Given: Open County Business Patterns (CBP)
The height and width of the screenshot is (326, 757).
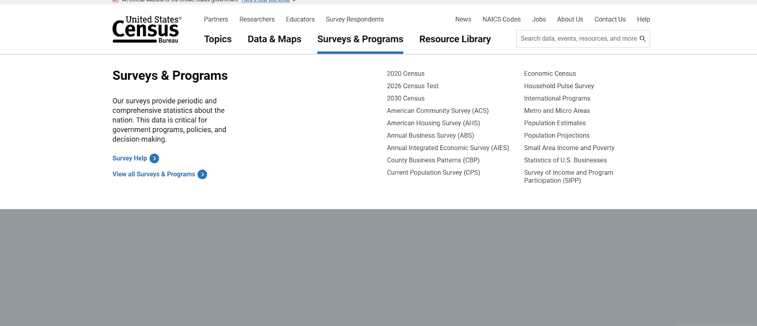Looking at the screenshot, I should coord(433,160).
